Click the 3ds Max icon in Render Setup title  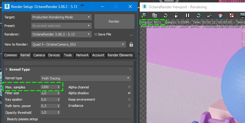[x=7, y=6]
